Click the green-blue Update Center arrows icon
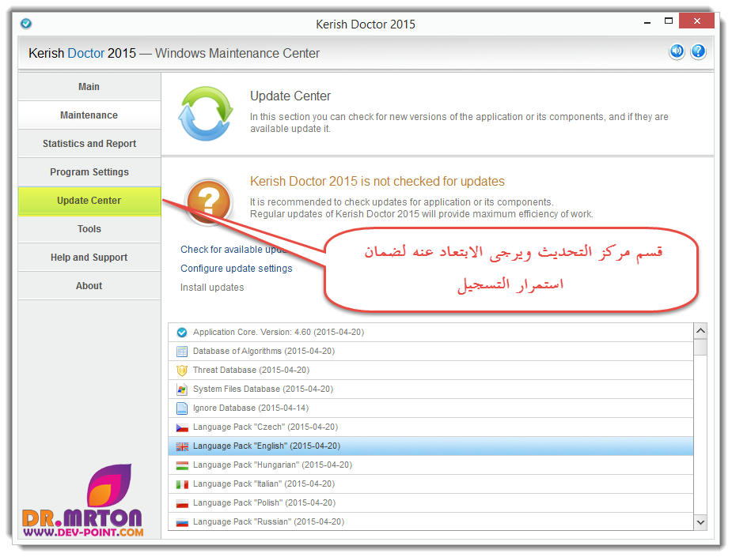 point(206,113)
